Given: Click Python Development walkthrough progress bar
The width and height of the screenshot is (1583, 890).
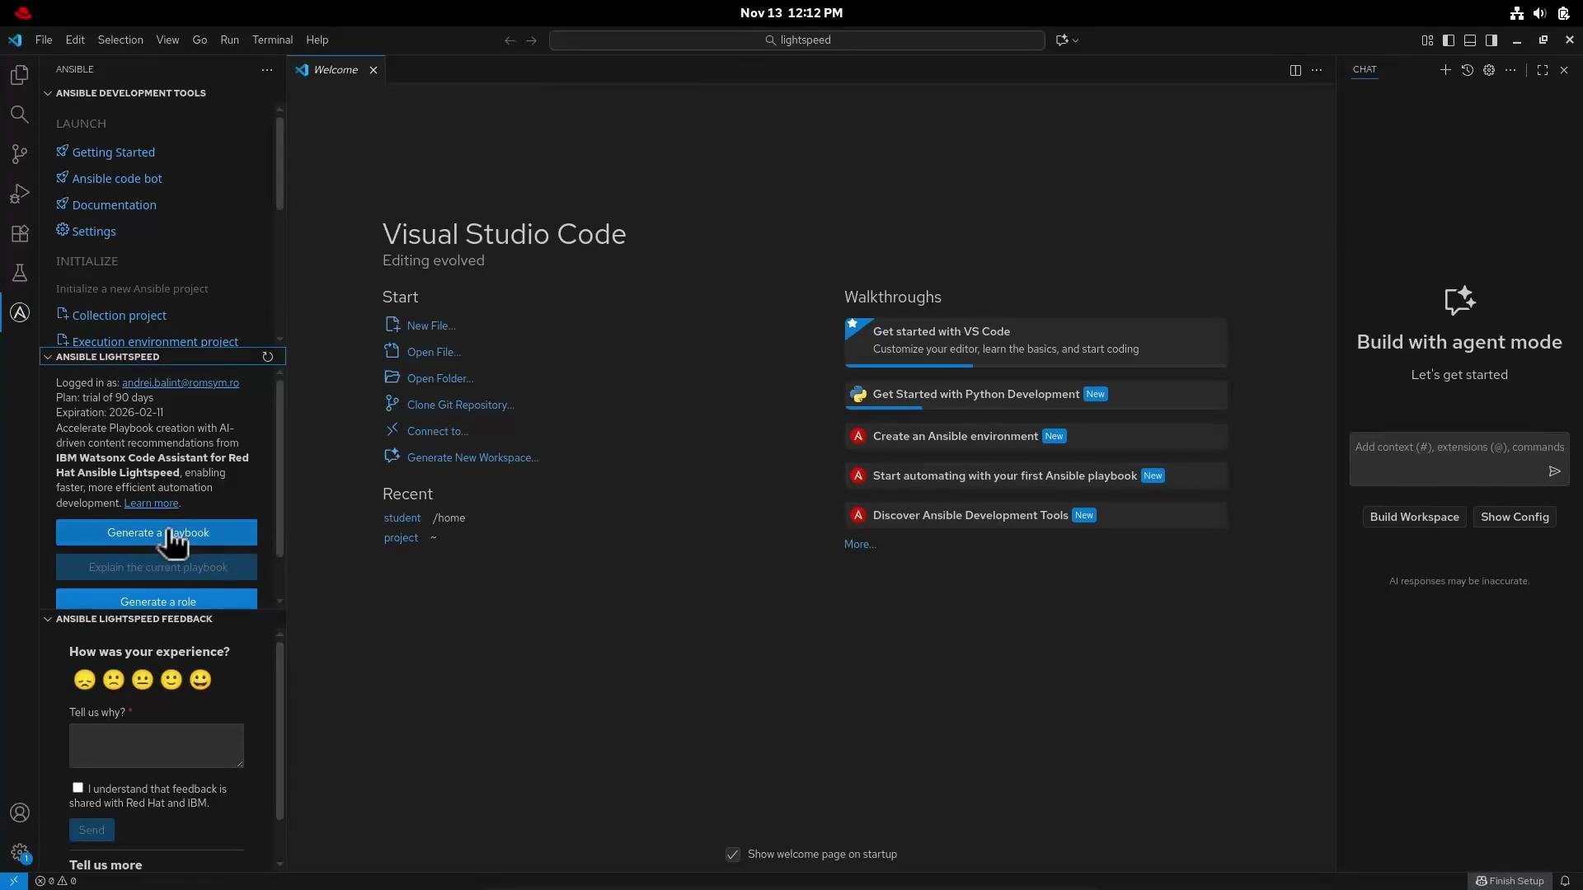Looking at the screenshot, I should coord(1036,409).
